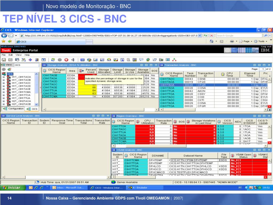Screen dimensions: 273x205
Task: Expand the H1T_CIH1TAOB tree node
Action: [4, 80]
